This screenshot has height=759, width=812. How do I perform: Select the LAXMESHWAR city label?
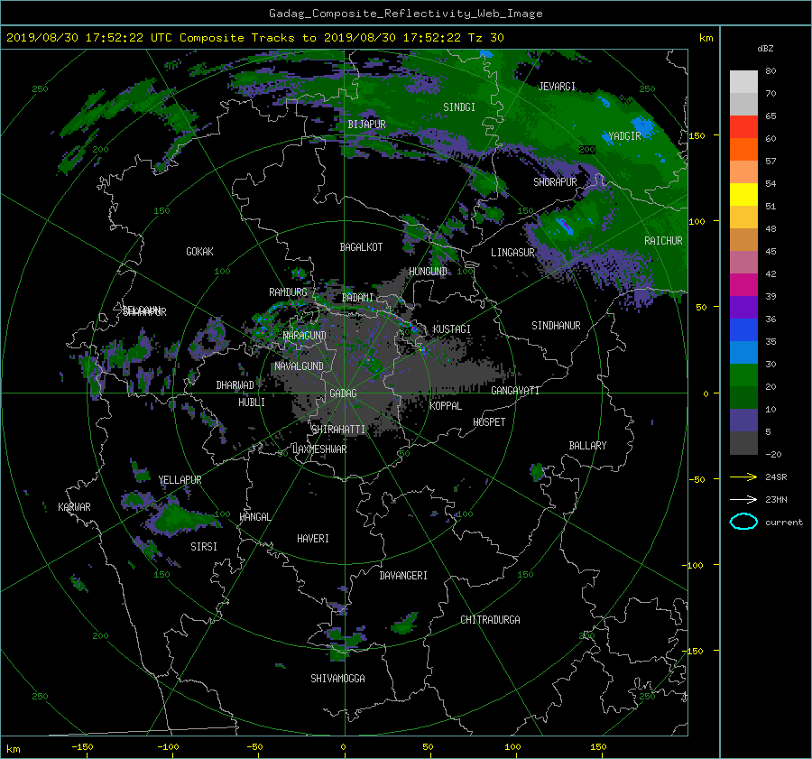click(x=319, y=449)
